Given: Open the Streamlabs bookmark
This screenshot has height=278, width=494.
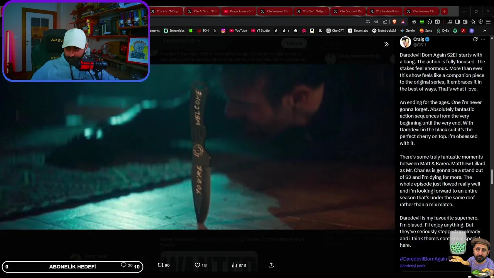Looking at the screenshot, I should pyautogui.click(x=174, y=31).
